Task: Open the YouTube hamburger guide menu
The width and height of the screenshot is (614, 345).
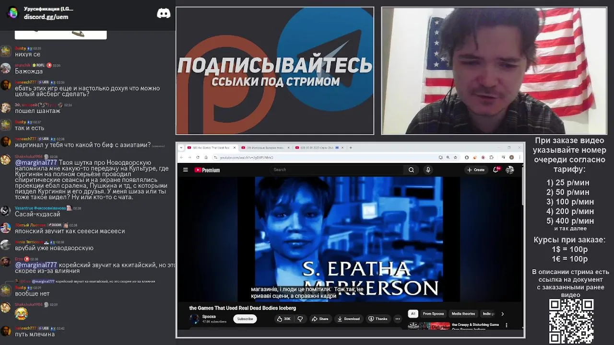Action: click(185, 170)
